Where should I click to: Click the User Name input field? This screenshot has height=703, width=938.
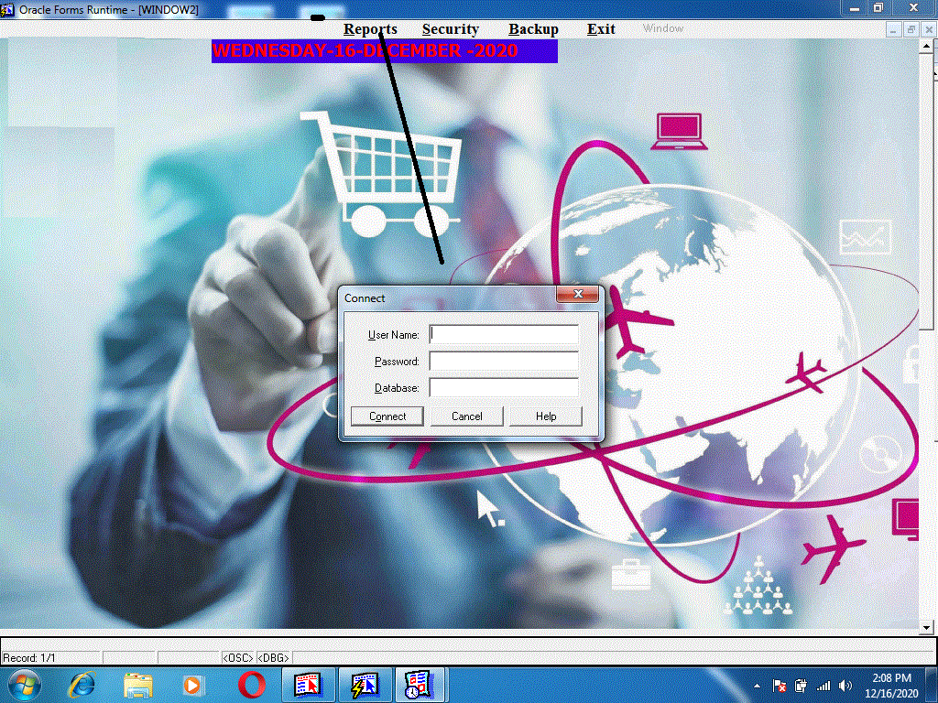(504, 335)
